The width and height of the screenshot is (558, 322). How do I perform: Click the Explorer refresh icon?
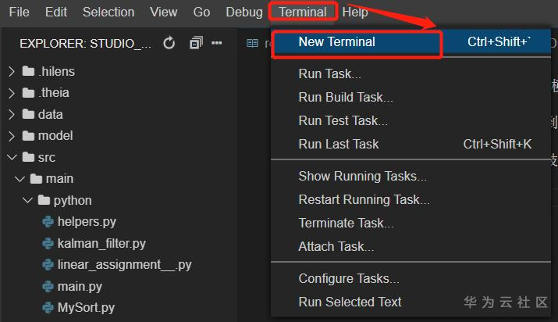coord(169,44)
